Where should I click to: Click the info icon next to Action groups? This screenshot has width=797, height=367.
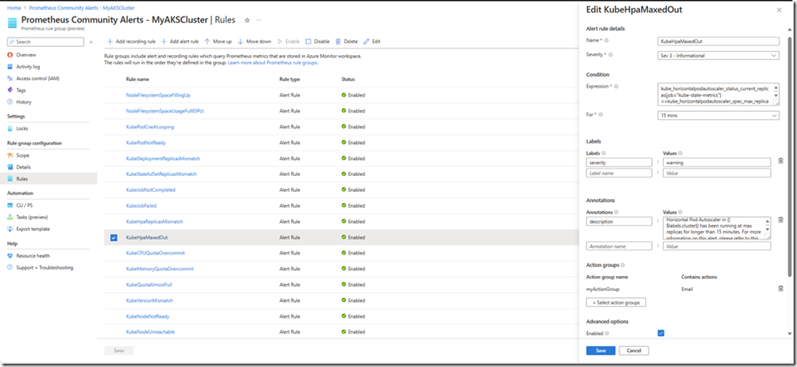(623, 265)
